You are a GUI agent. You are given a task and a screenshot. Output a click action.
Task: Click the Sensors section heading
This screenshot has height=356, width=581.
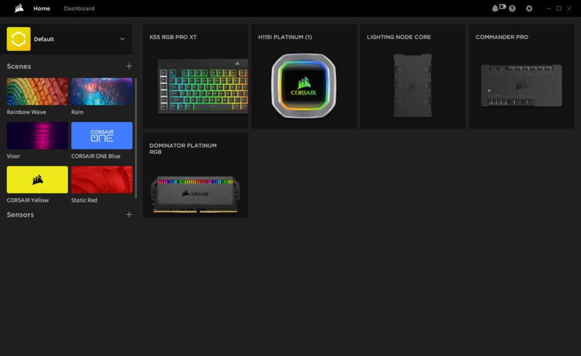coord(20,215)
